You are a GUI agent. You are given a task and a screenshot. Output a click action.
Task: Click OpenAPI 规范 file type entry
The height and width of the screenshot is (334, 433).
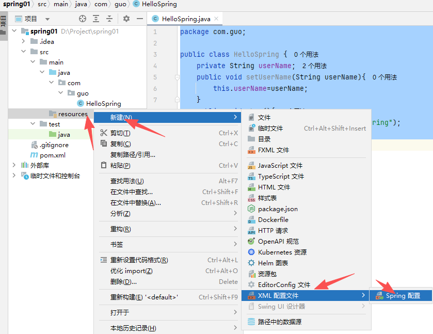[278, 242]
